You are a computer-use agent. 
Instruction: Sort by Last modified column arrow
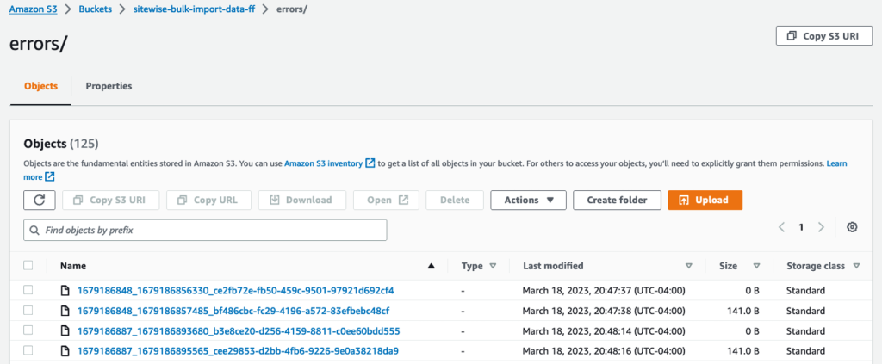tap(688, 266)
